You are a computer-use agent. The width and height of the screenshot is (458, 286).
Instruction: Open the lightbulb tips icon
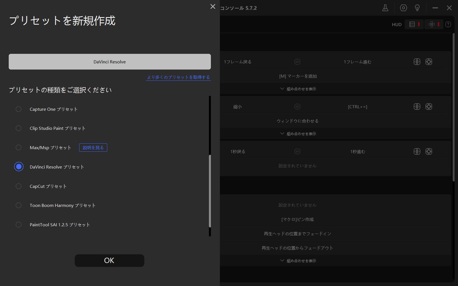[x=417, y=8]
